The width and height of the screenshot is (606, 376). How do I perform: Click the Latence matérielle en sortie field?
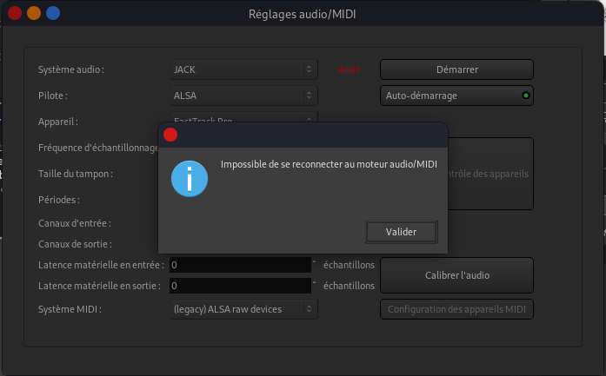(x=239, y=286)
